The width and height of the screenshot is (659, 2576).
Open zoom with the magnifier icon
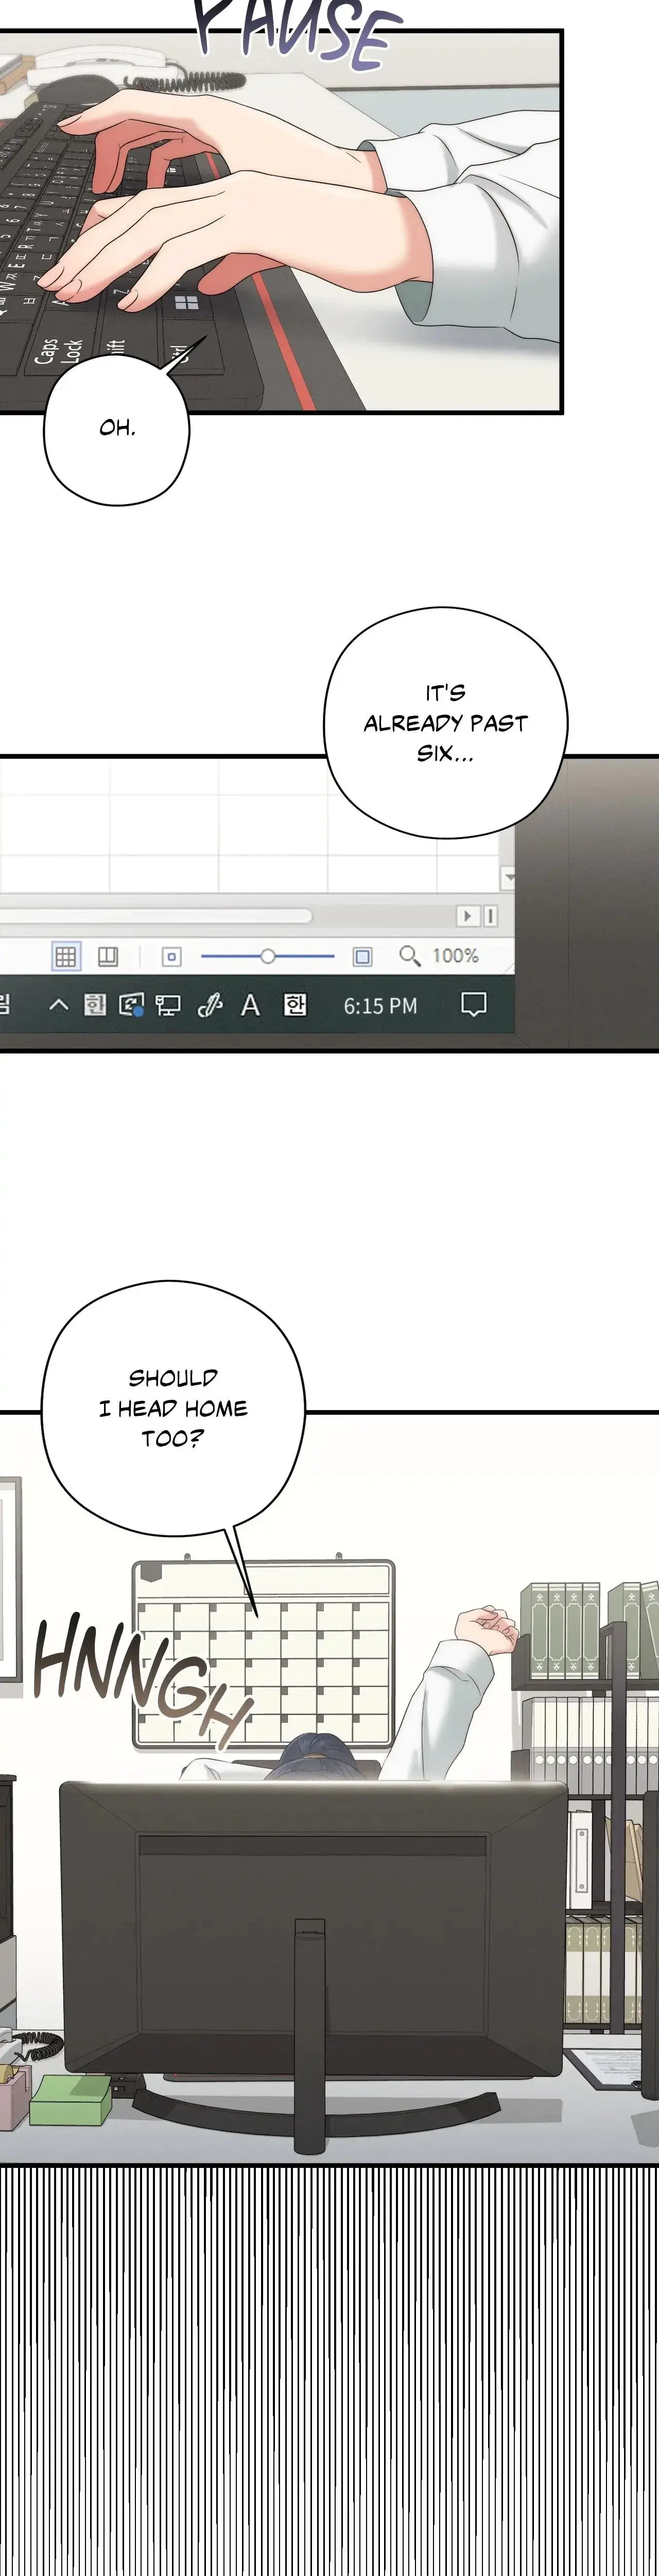[409, 956]
